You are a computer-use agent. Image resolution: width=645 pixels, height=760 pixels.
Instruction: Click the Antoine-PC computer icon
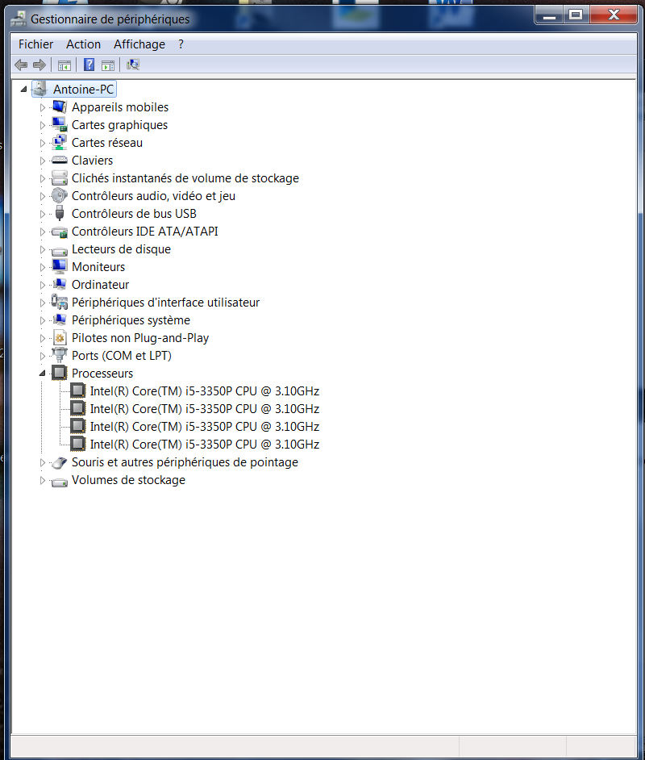tap(40, 89)
